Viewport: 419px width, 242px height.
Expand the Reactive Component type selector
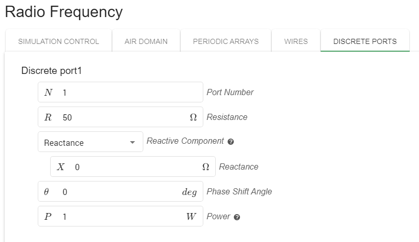pyautogui.click(x=90, y=142)
